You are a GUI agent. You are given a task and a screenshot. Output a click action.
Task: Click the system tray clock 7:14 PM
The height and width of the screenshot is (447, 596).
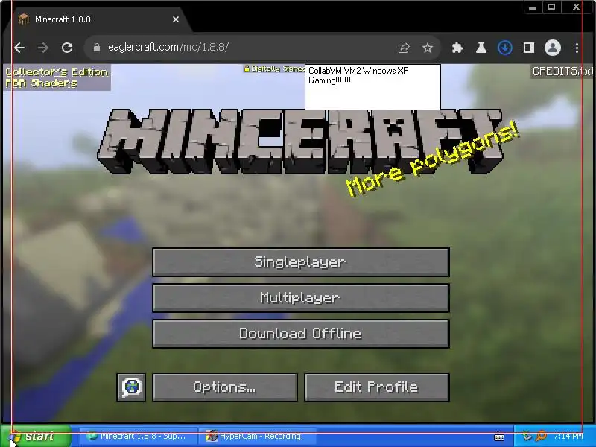coord(568,436)
